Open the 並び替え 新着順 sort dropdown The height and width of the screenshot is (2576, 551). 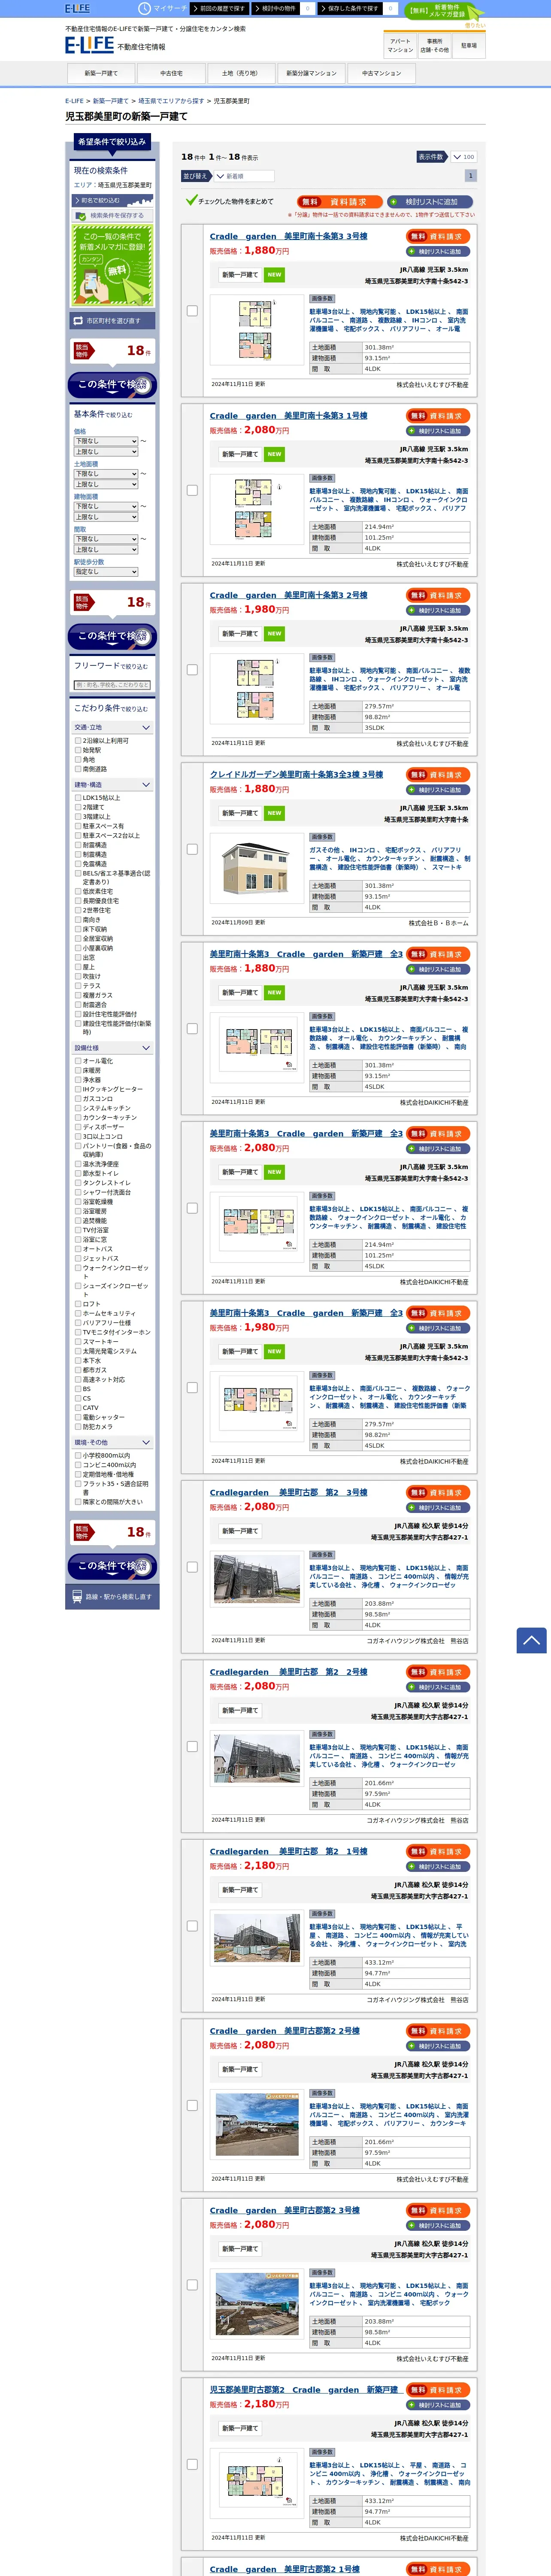(244, 176)
